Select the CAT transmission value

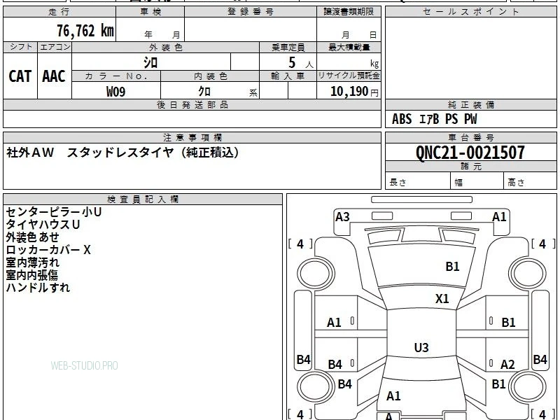(x=20, y=76)
